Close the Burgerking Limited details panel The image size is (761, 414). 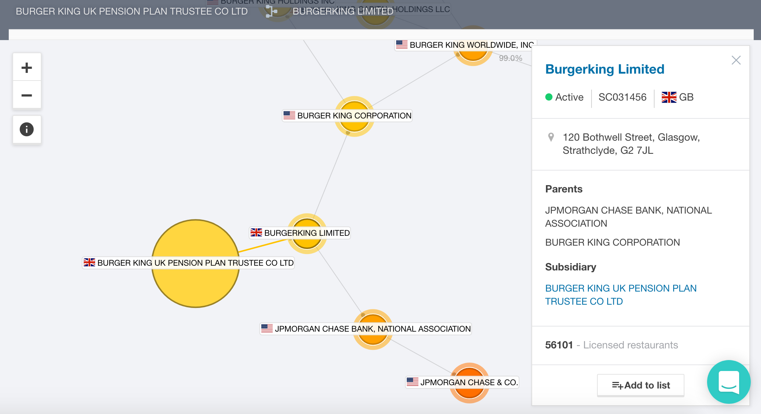(736, 60)
